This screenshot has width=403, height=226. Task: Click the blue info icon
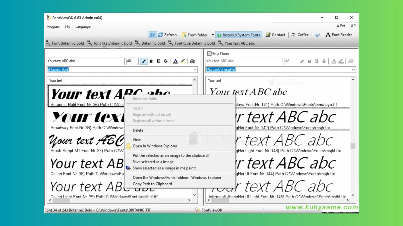(x=317, y=35)
